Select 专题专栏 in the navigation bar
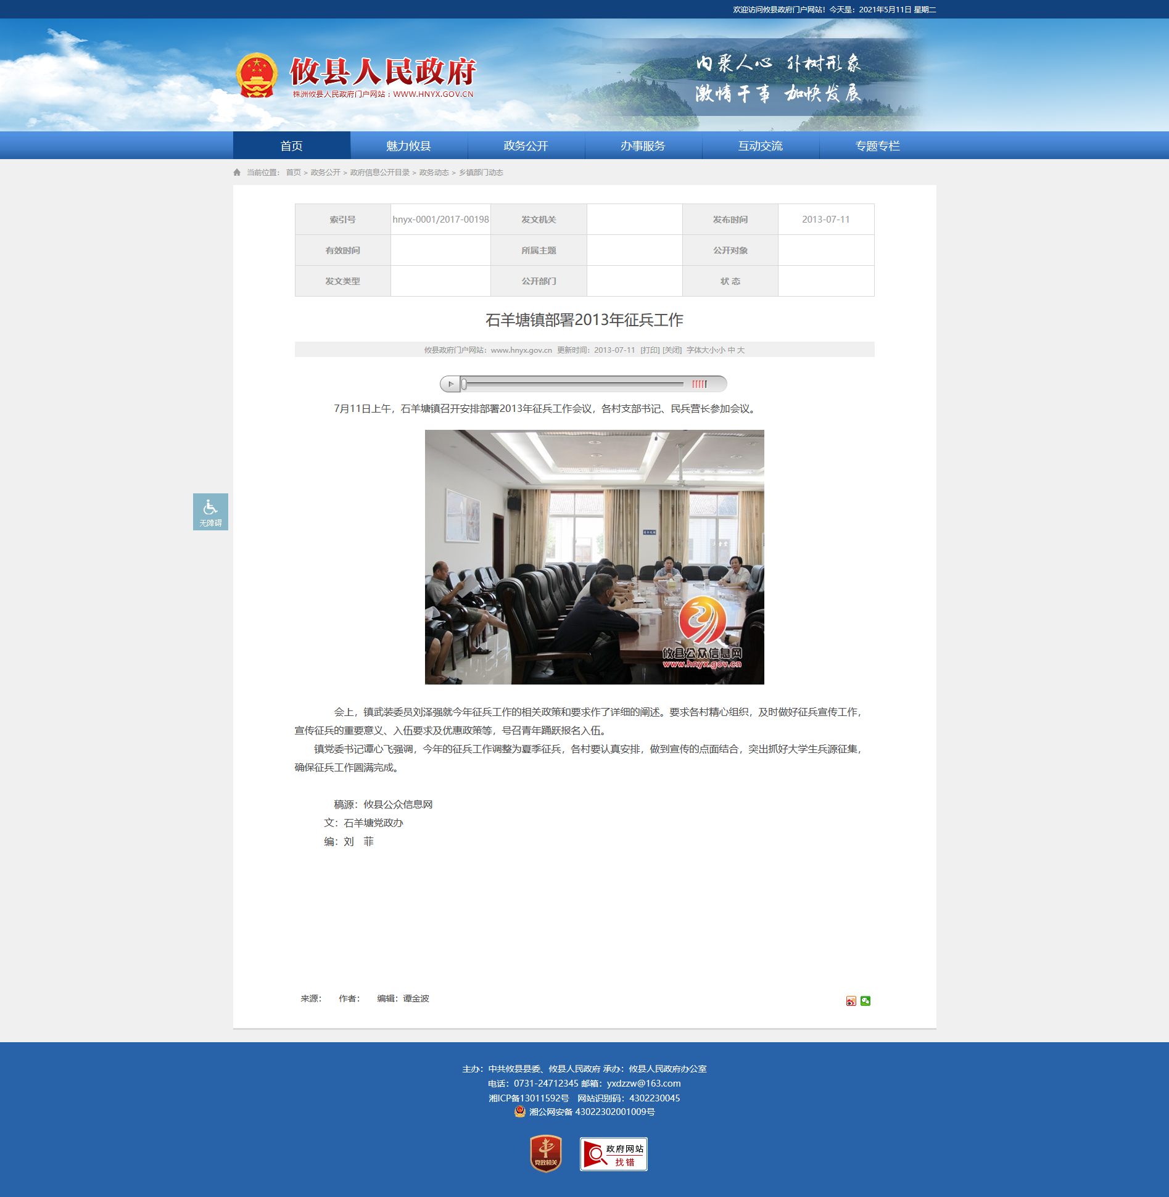 tap(877, 146)
